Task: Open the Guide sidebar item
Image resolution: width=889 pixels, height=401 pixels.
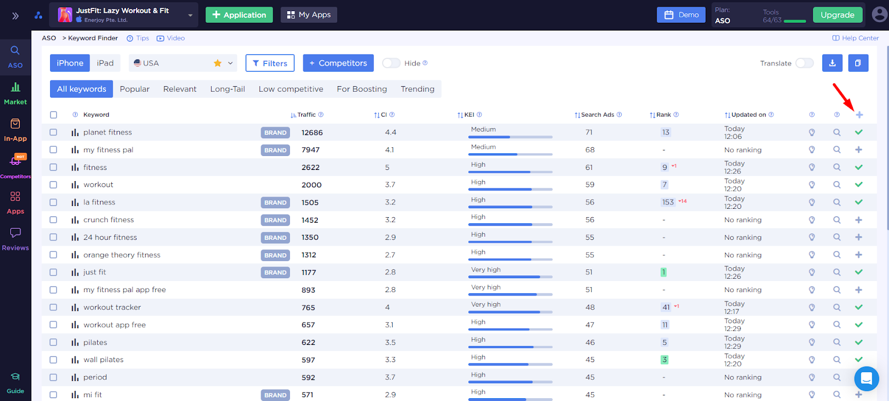Action: [x=16, y=383]
